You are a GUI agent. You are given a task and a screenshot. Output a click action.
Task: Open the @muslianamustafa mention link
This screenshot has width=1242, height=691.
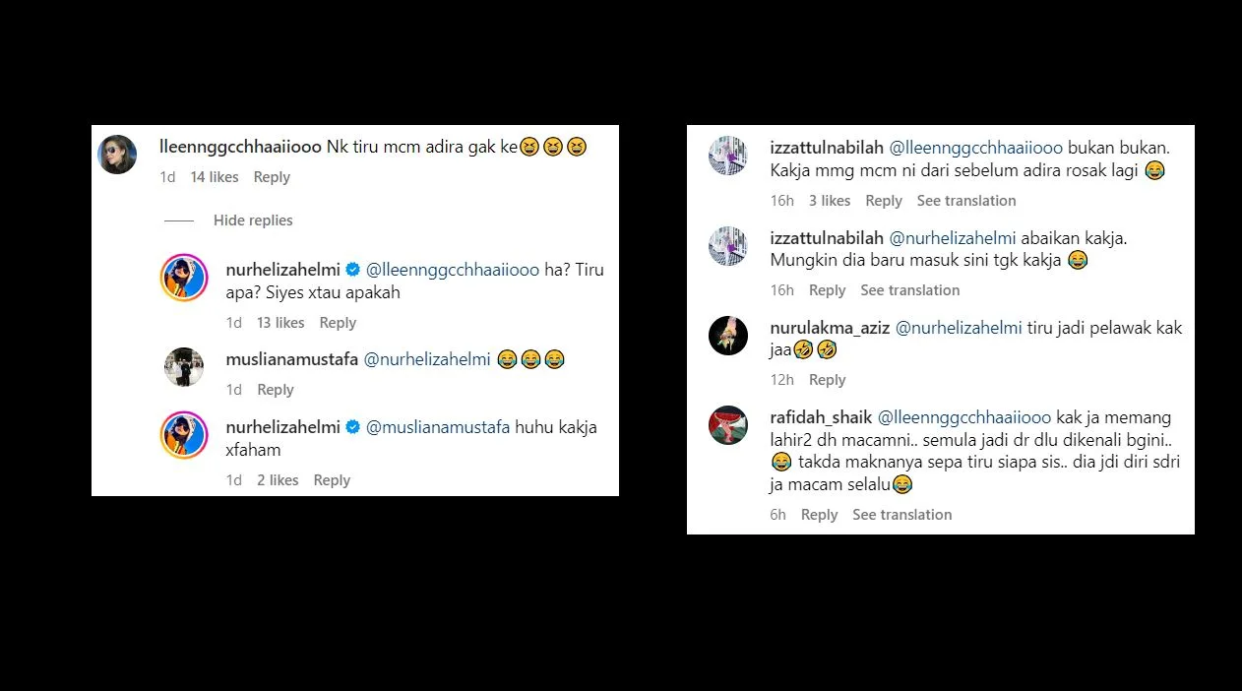pos(438,427)
